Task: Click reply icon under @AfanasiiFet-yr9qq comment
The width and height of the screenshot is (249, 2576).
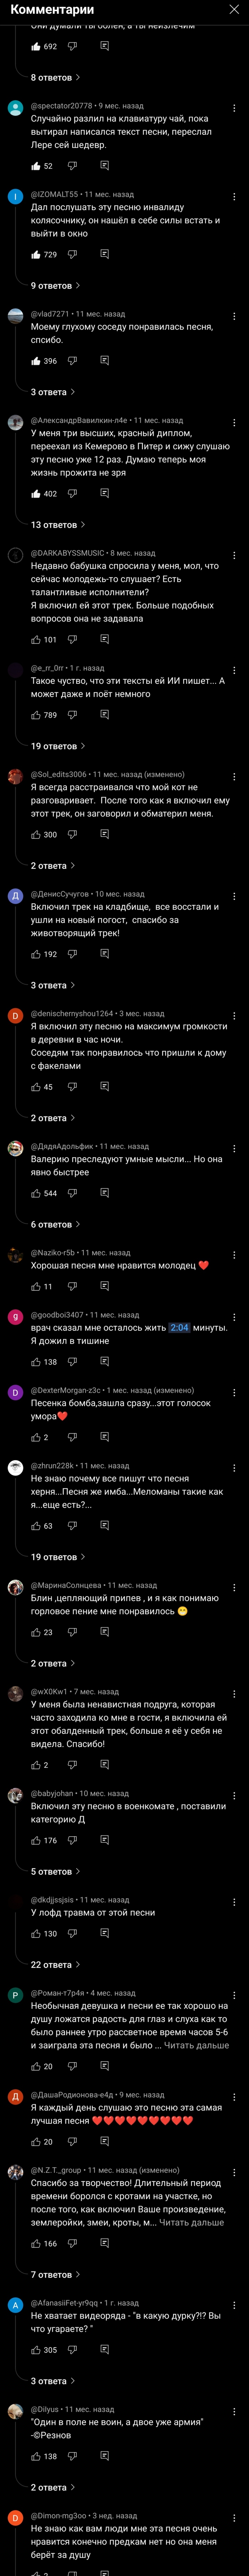Action: pos(104,2350)
